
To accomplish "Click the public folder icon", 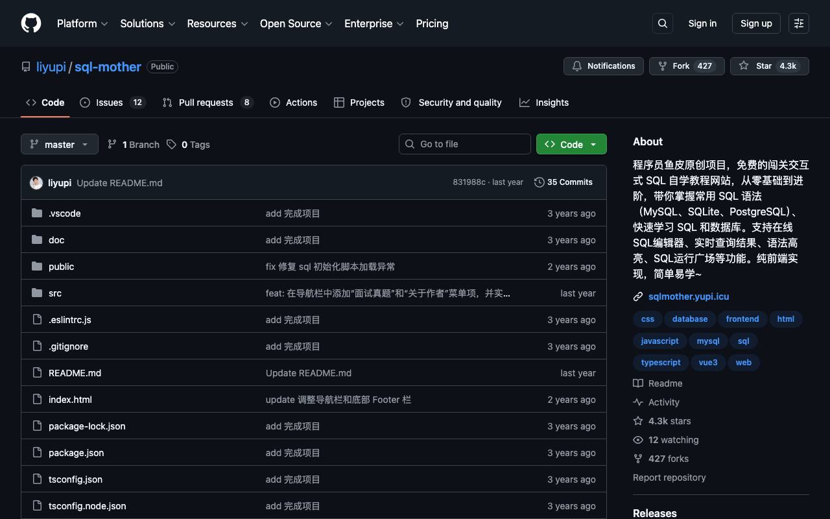I will 37,267.
